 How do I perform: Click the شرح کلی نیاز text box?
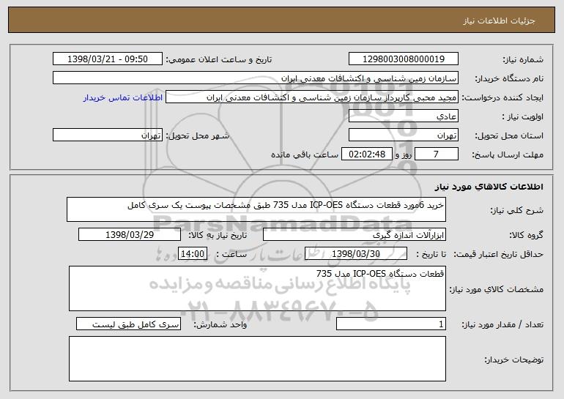click(256, 209)
